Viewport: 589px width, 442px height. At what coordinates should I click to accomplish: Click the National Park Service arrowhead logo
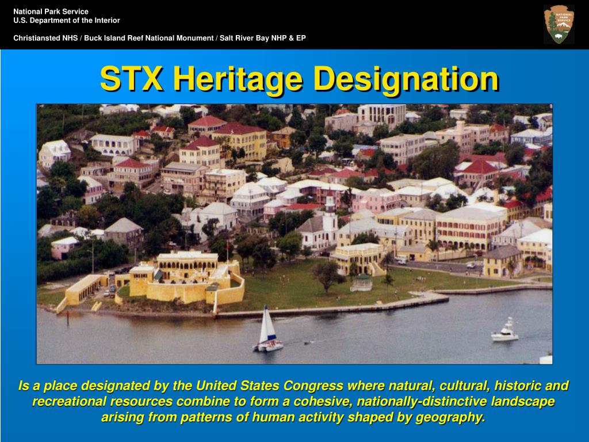click(559, 24)
